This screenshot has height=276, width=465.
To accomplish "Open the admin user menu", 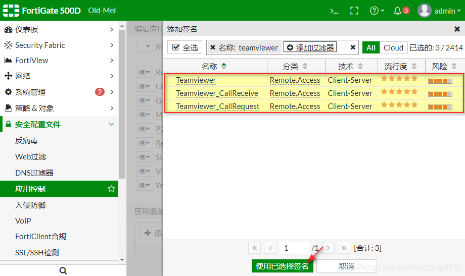I will [439, 11].
